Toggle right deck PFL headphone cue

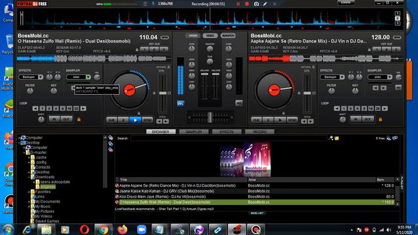coord(239,103)
